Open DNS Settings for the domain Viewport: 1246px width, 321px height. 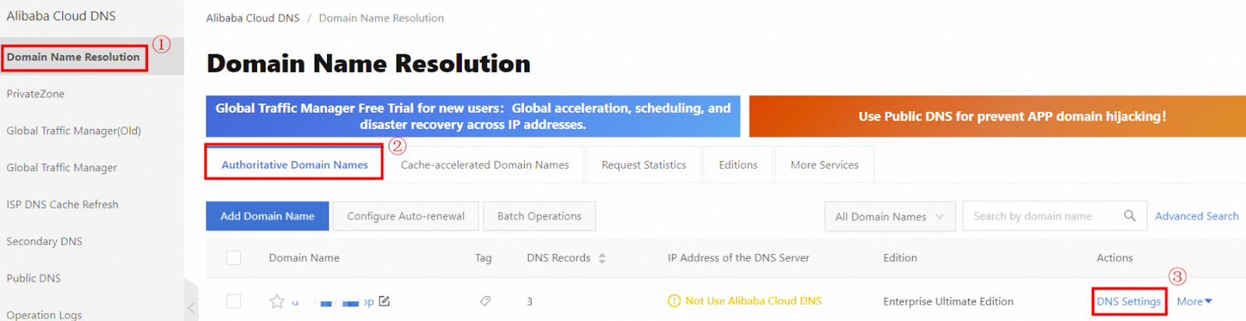[1128, 302]
